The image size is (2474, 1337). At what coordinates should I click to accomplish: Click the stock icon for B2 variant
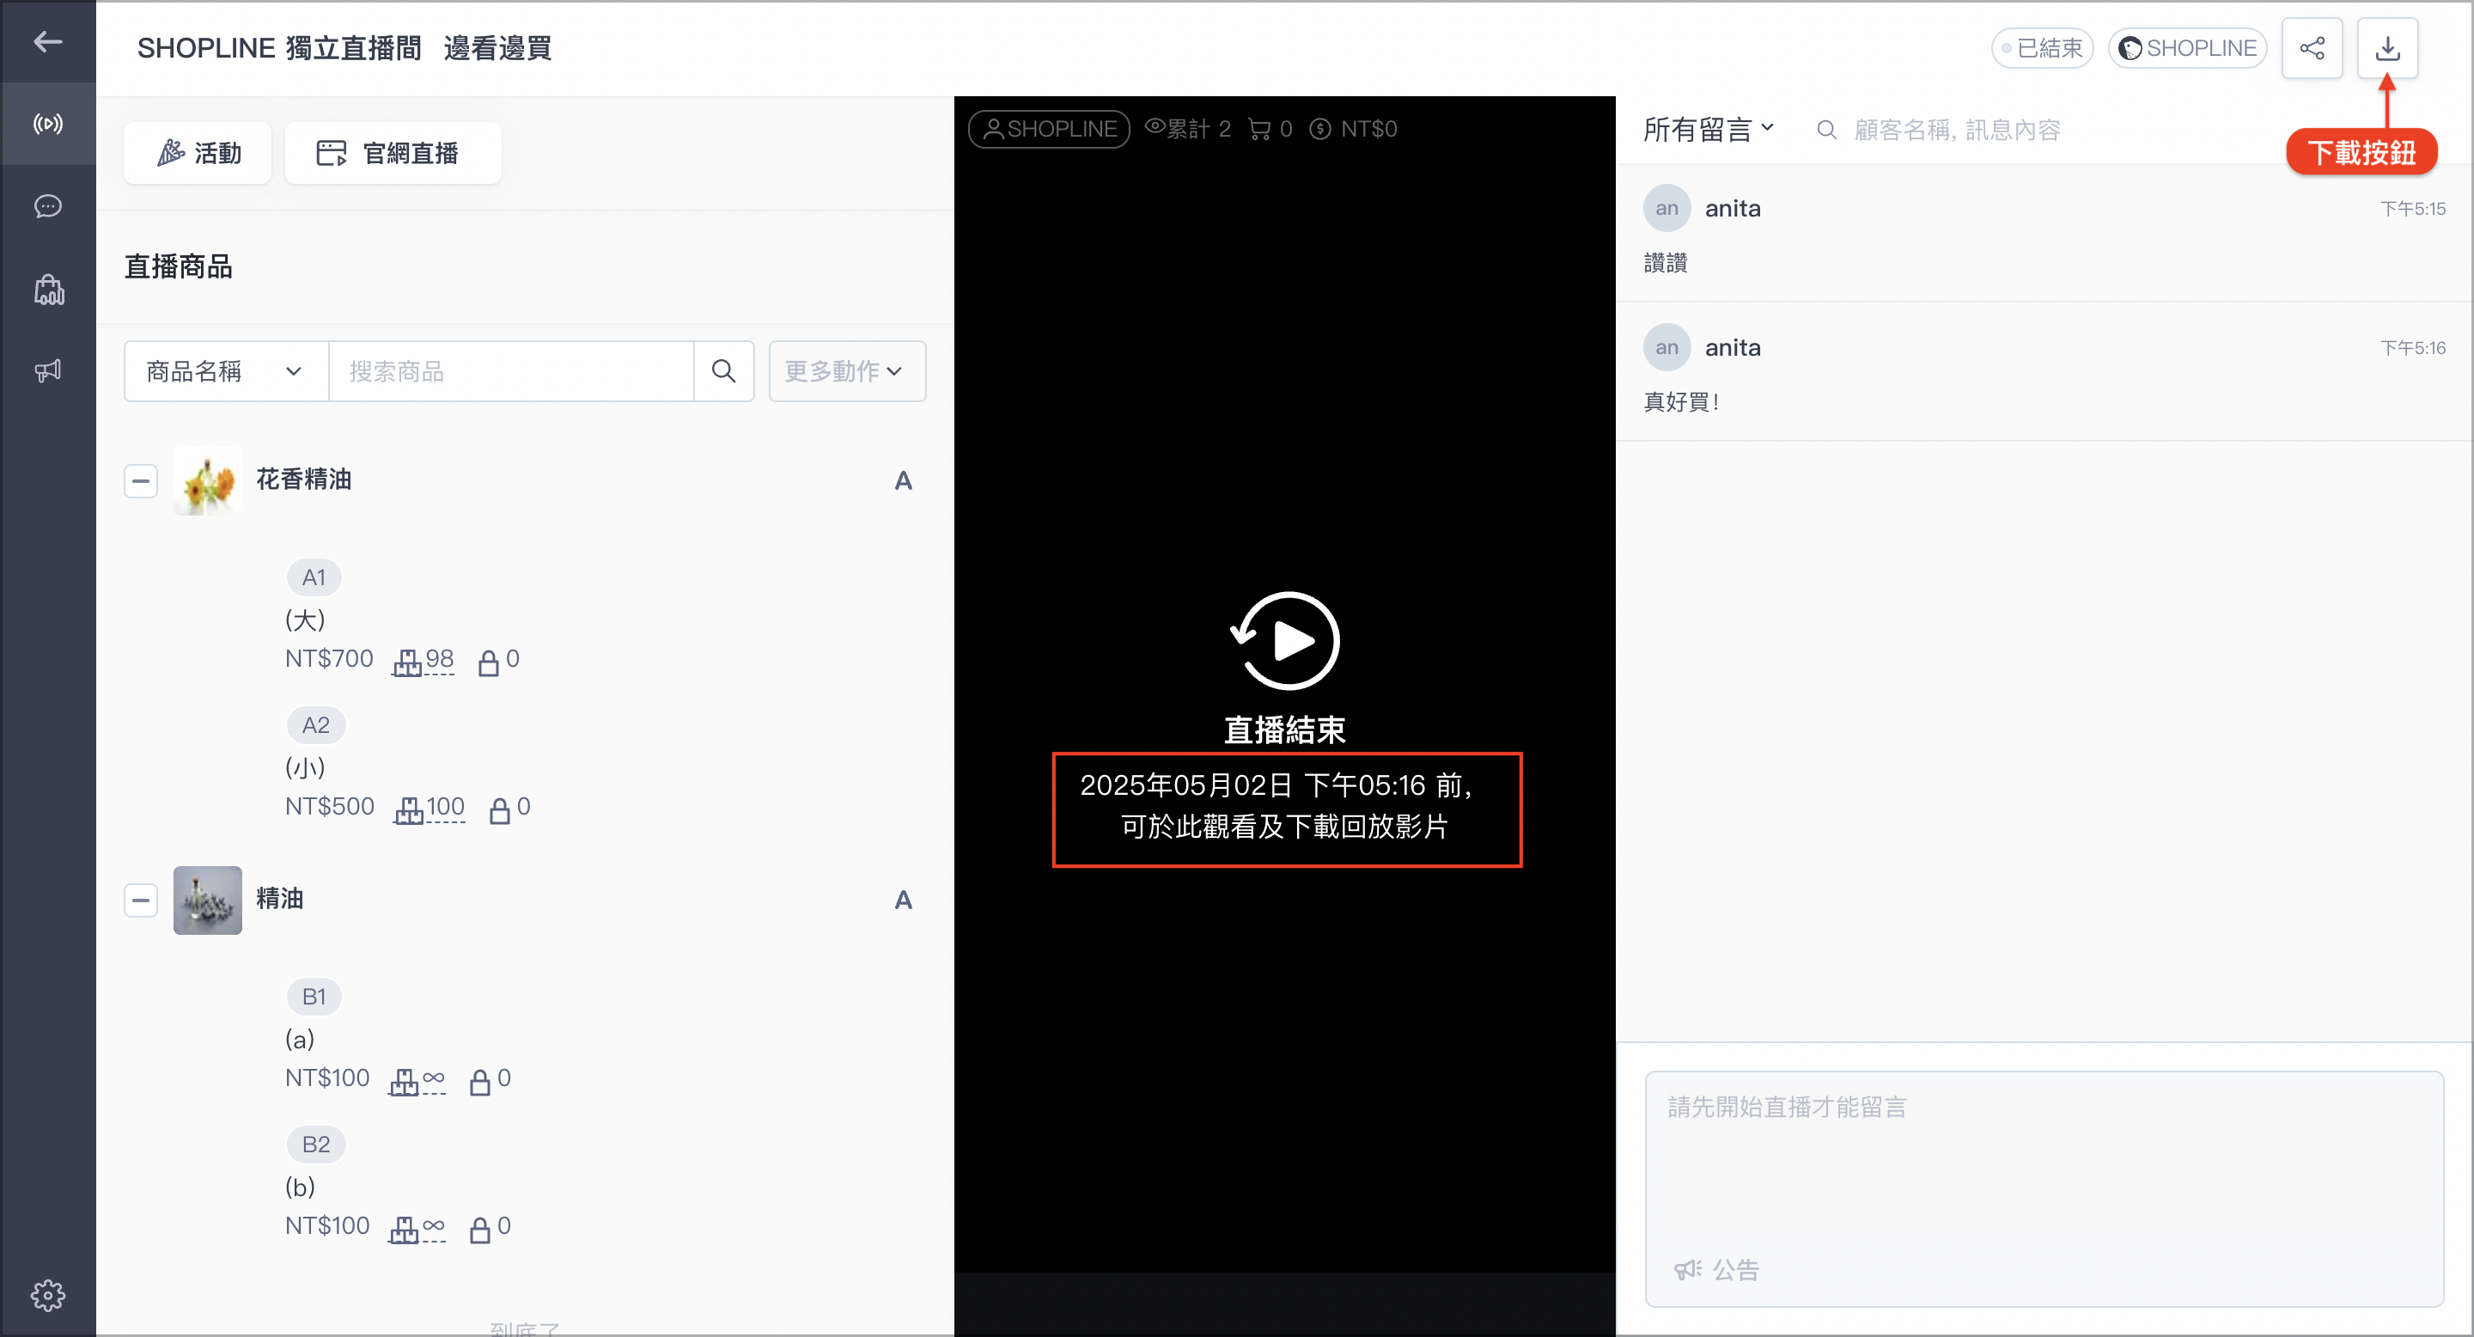(404, 1230)
